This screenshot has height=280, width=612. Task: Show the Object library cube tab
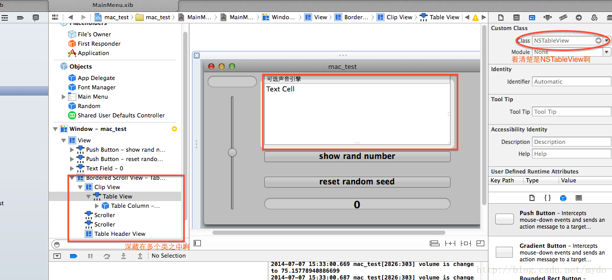(563, 198)
